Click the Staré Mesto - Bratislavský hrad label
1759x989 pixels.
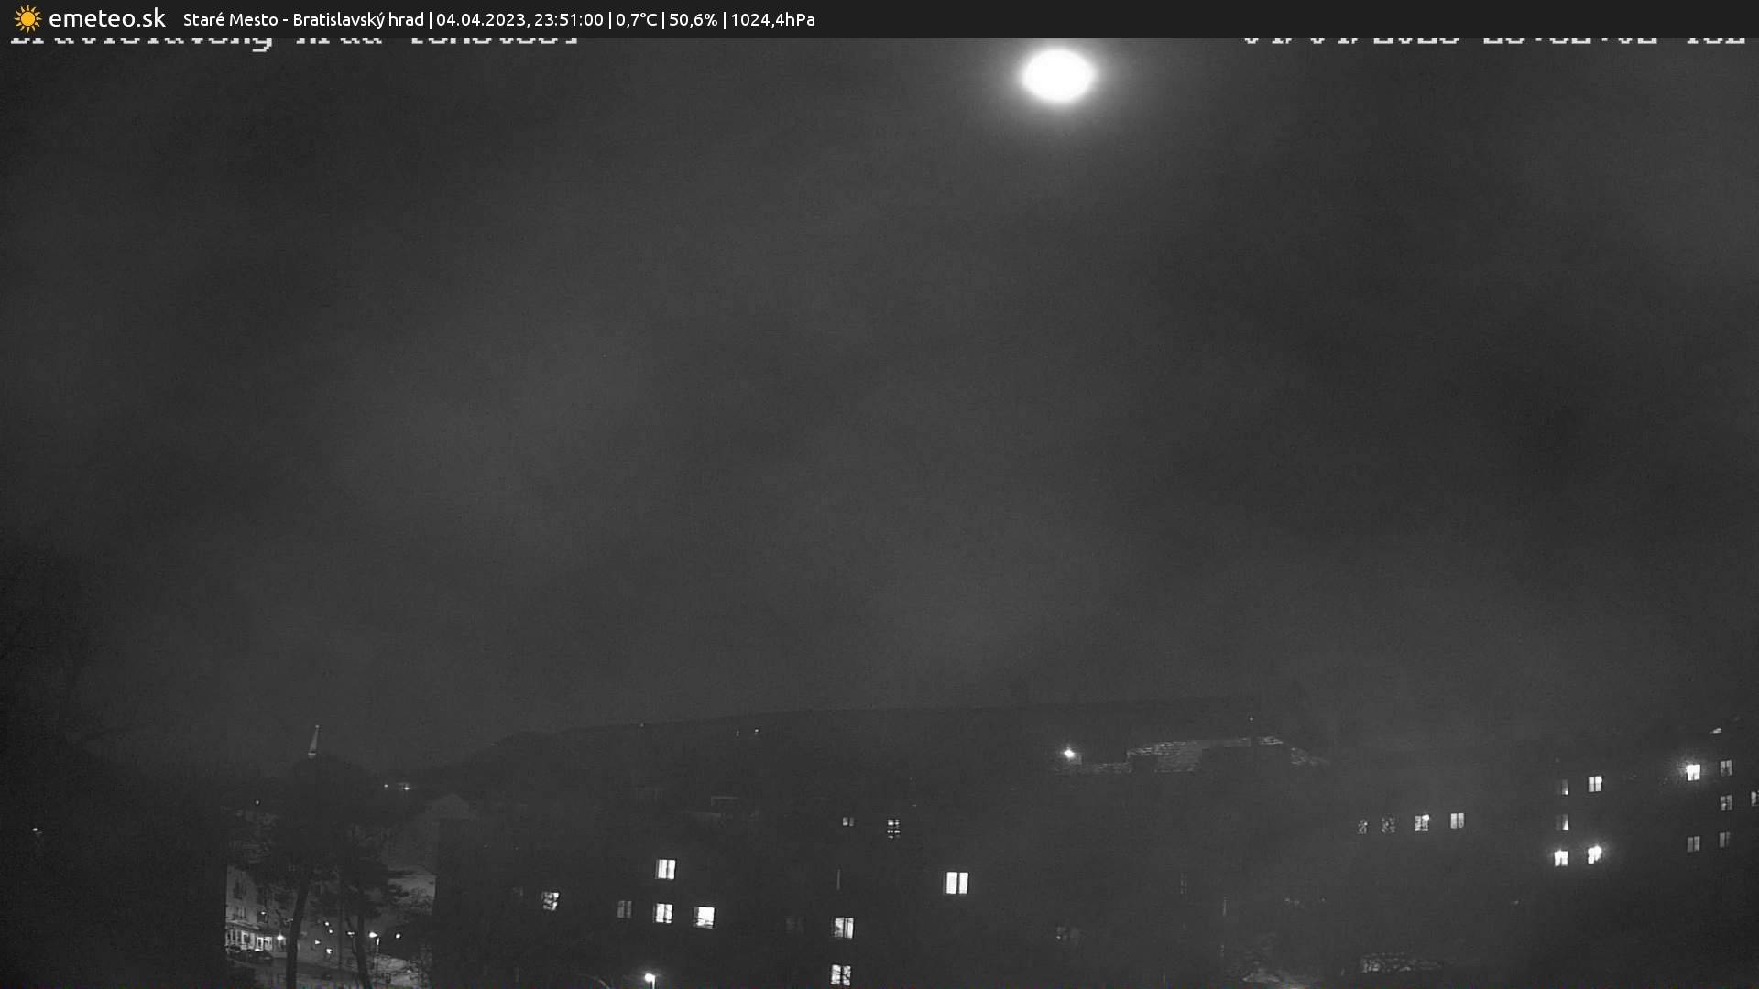303,19
